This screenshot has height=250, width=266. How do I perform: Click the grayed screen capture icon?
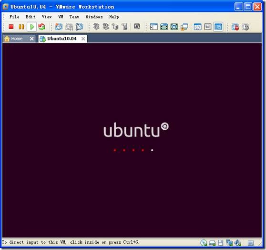tap(137, 26)
